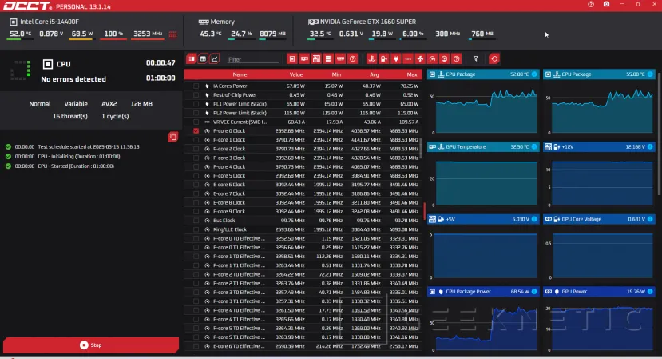Click the Memory 8079 MB usage value
662x359 pixels.
coord(272,34)
